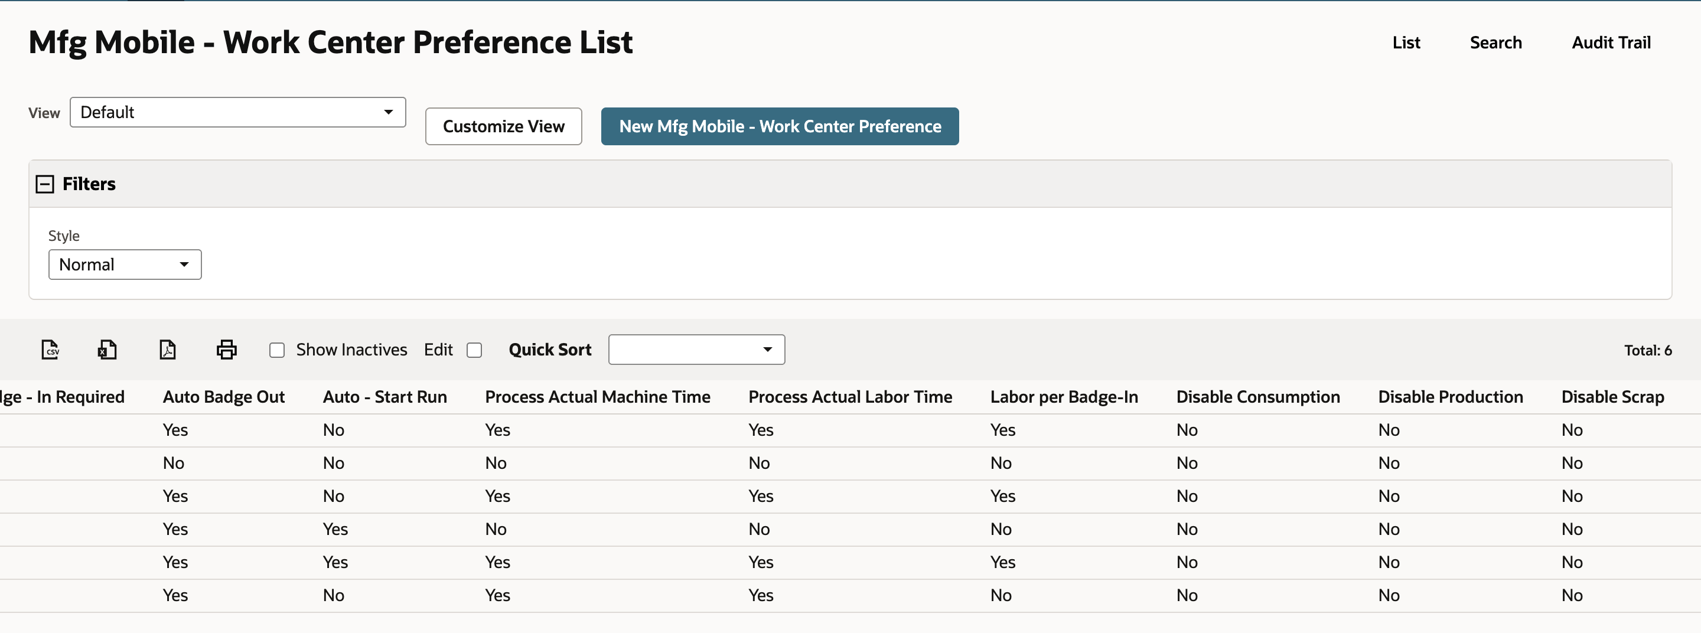Create New Mfg Mobile Work Center Preference
1701x633 pixels.
coord(780,126)
